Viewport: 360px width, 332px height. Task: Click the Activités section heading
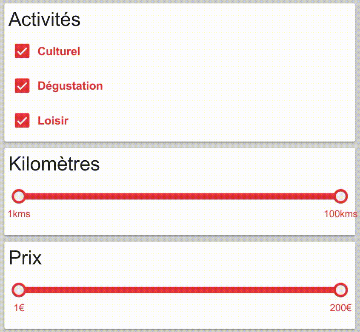[x=45, y=20]
